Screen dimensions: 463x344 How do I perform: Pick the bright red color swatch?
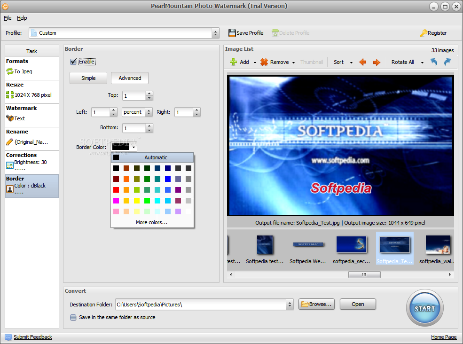[116, 190]
